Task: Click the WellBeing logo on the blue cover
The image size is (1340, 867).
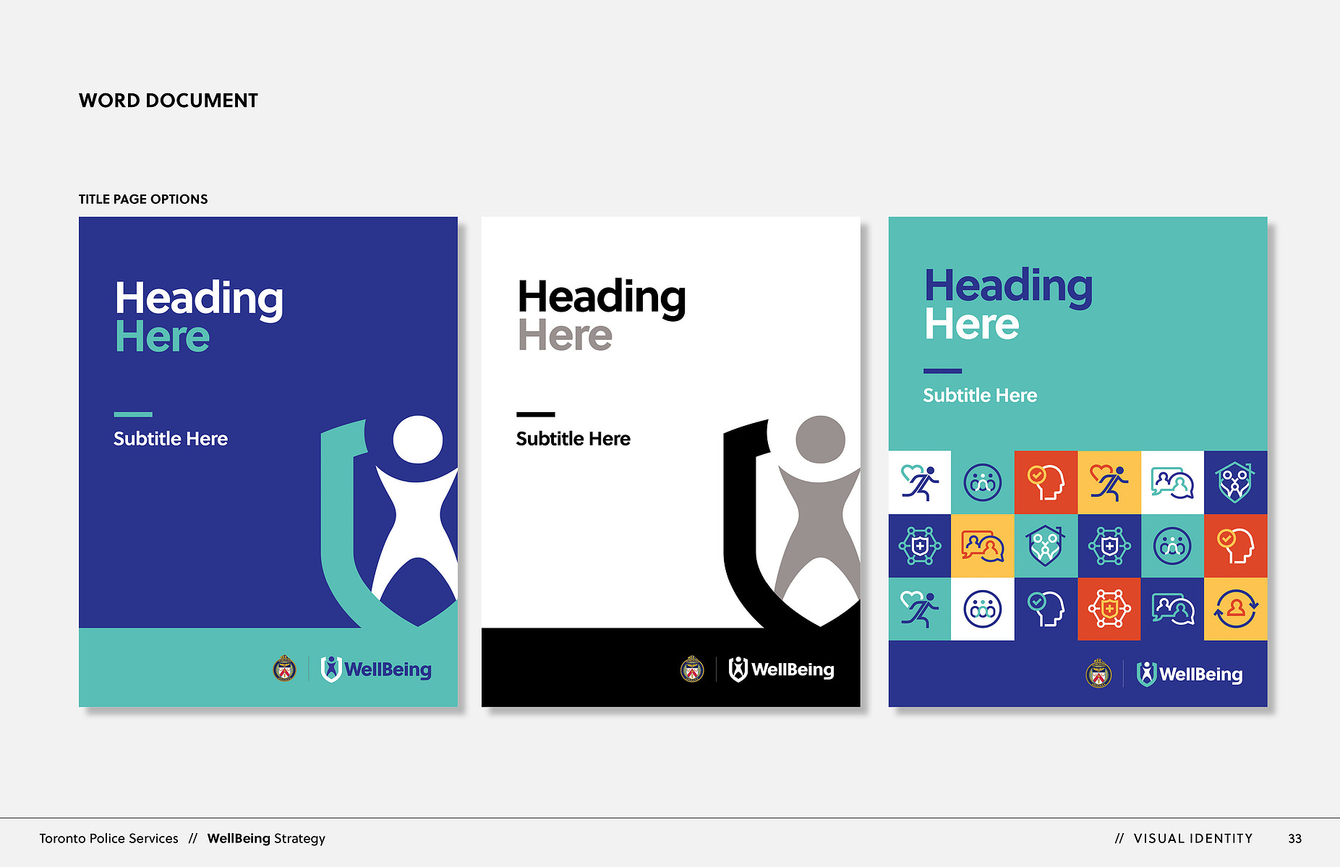Action: [376, 669]
